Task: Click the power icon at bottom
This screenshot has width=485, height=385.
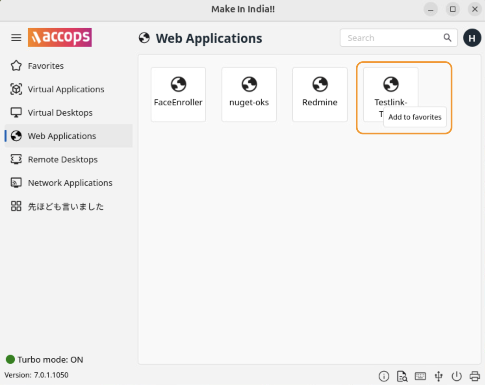Action: [x=456, y=376]
